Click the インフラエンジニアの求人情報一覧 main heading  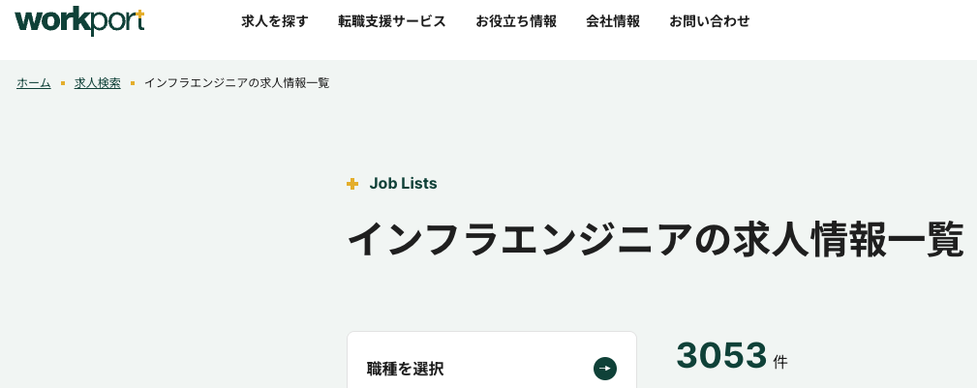(656, 240)
